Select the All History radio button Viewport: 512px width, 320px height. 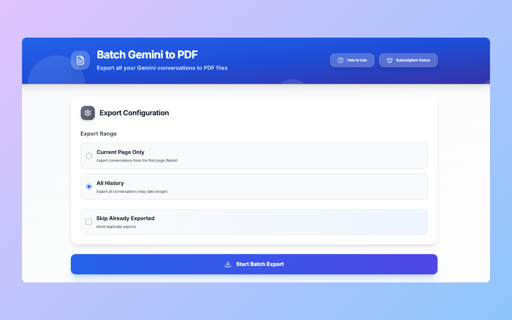coord(89,186)
